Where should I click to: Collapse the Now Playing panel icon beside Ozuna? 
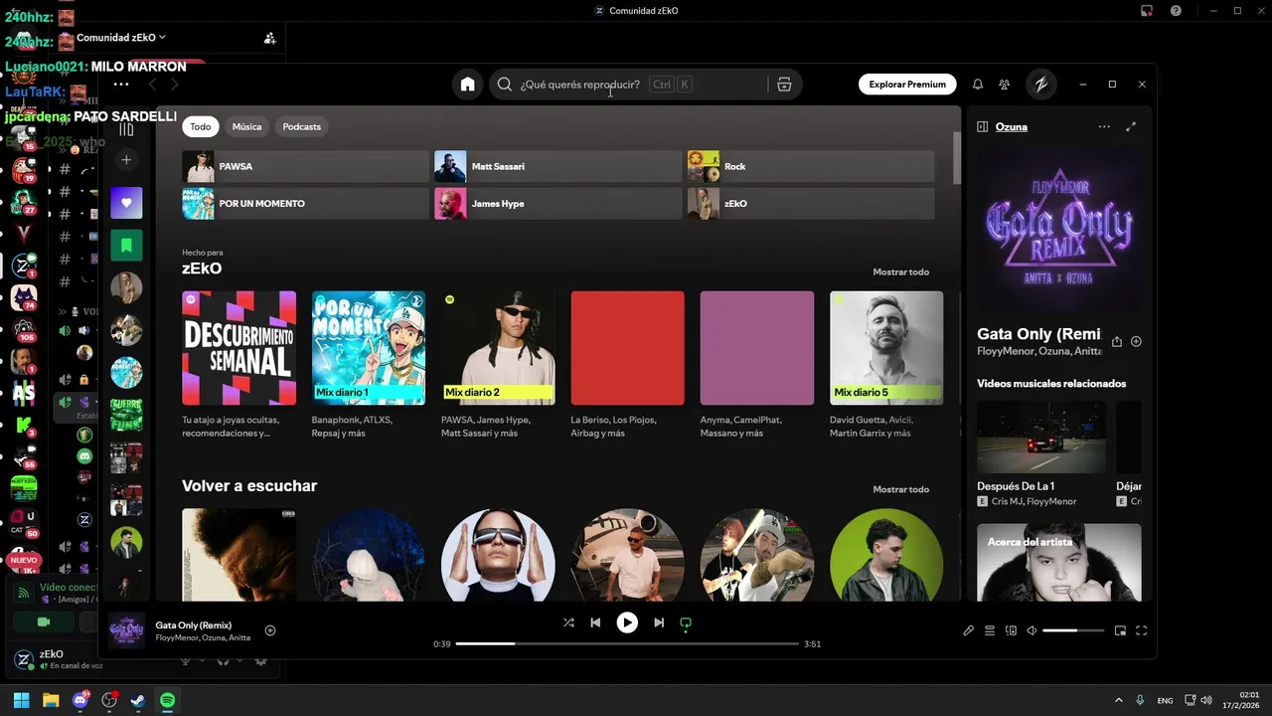click(x=982, y=127)
